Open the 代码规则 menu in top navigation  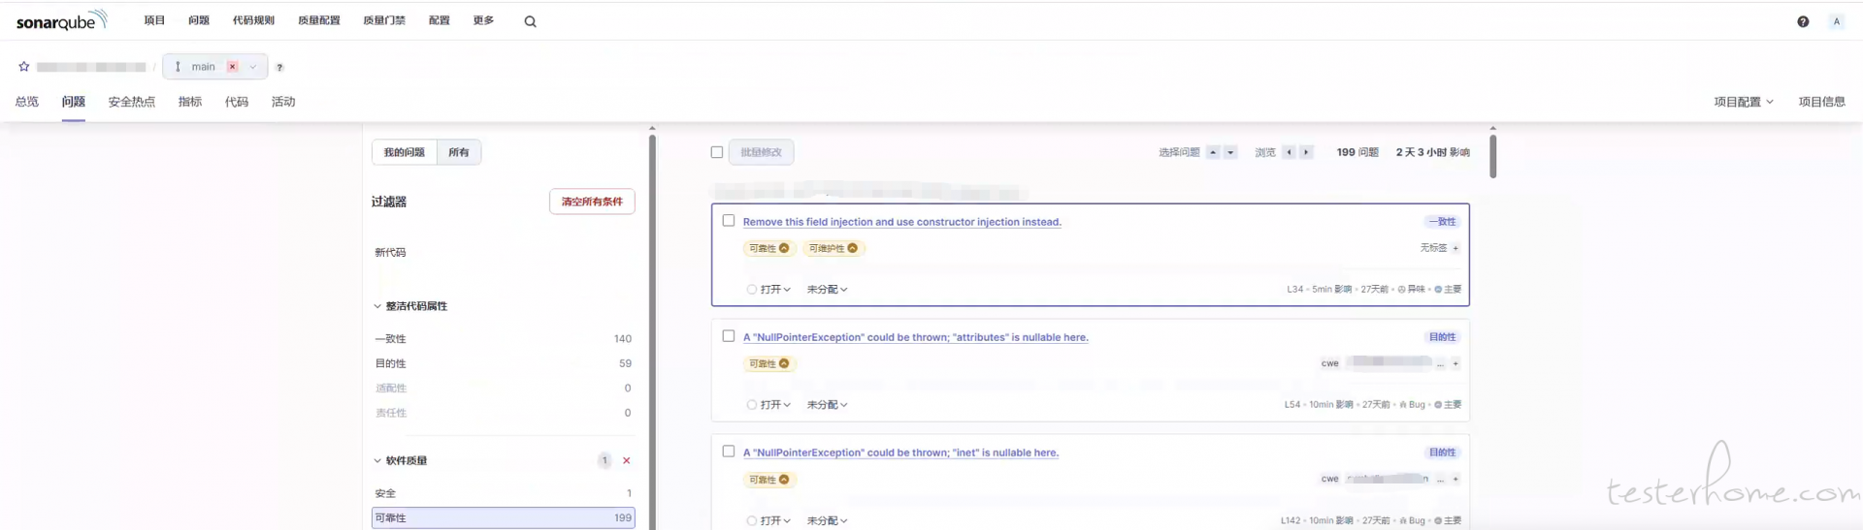[x=253, y=20]
